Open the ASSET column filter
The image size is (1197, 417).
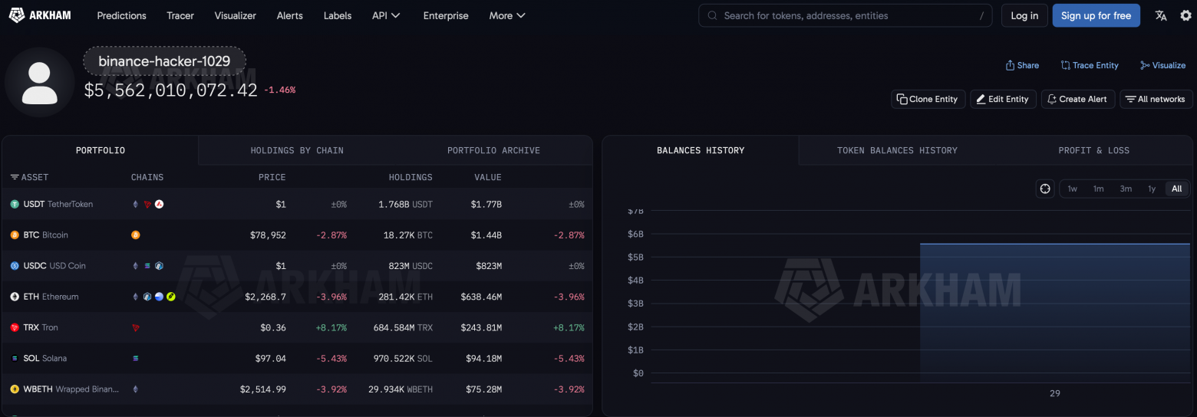pos(29,177)
